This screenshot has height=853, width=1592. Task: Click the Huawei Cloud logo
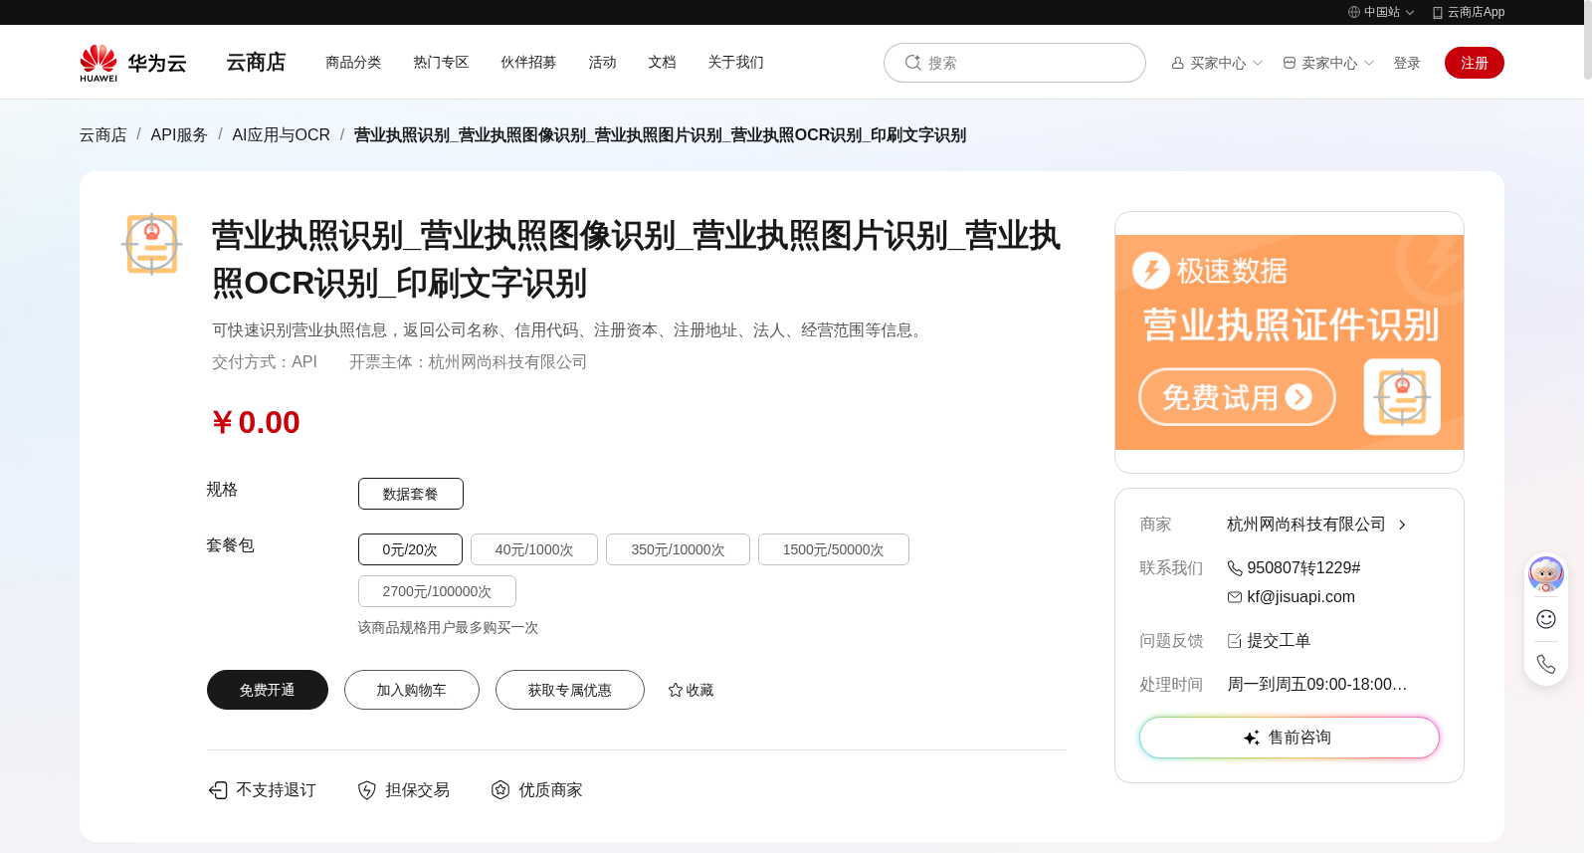pos(133,63)
